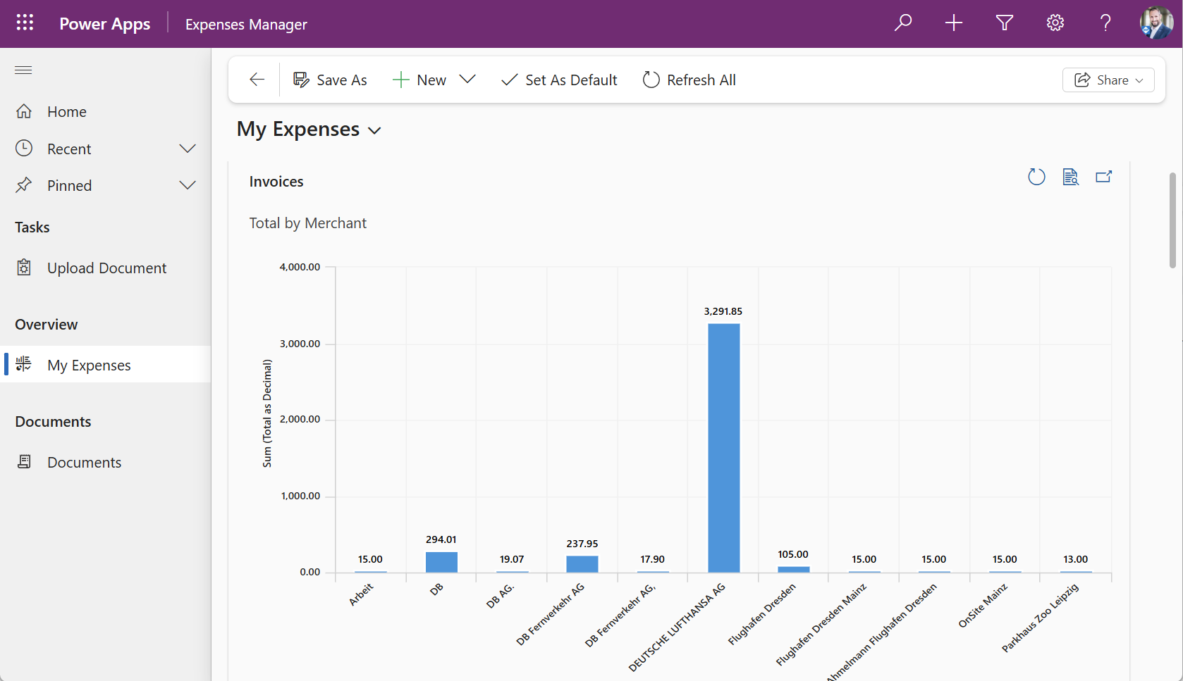Go to Home in sidebar
Viewport: 1183px width, 681px height.
66,112
